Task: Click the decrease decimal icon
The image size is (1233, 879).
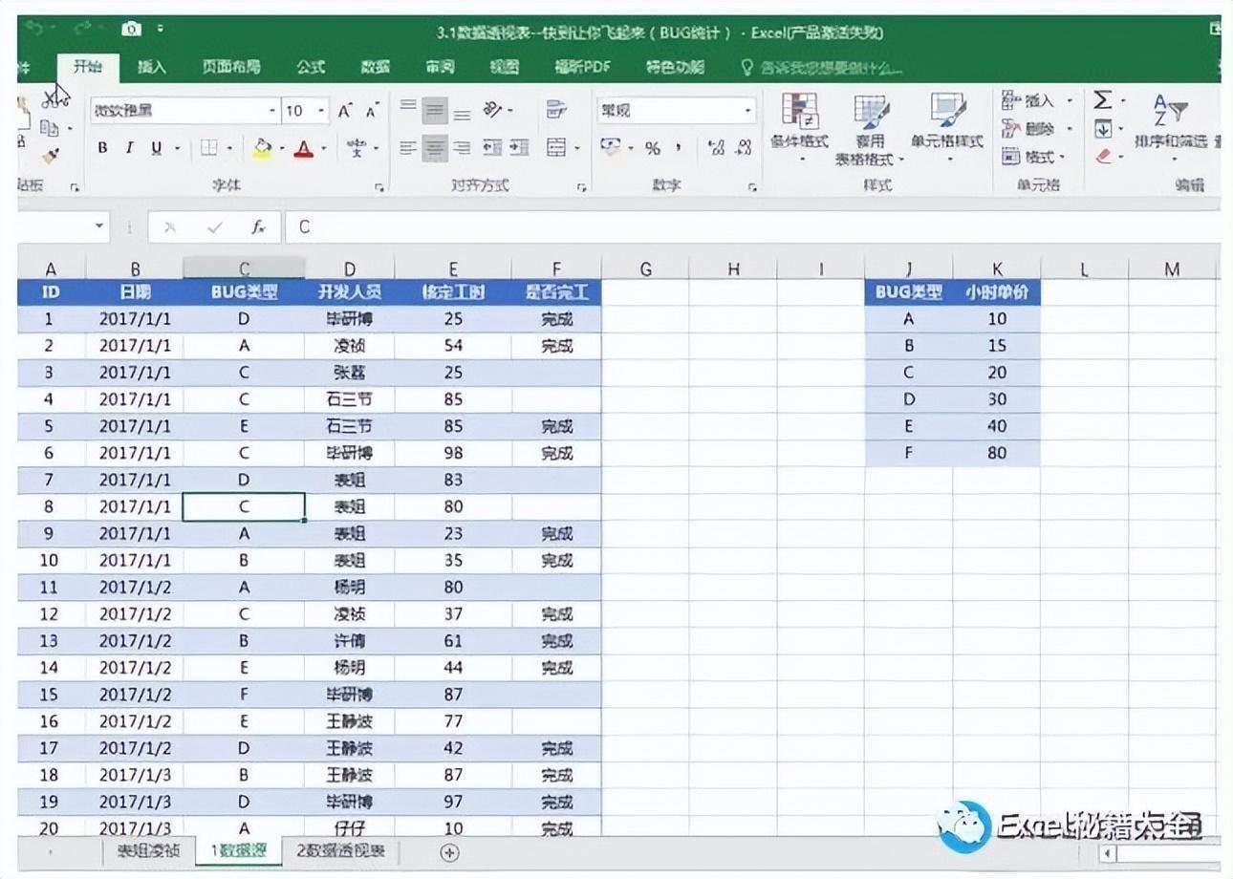Action: coord(743,148)
